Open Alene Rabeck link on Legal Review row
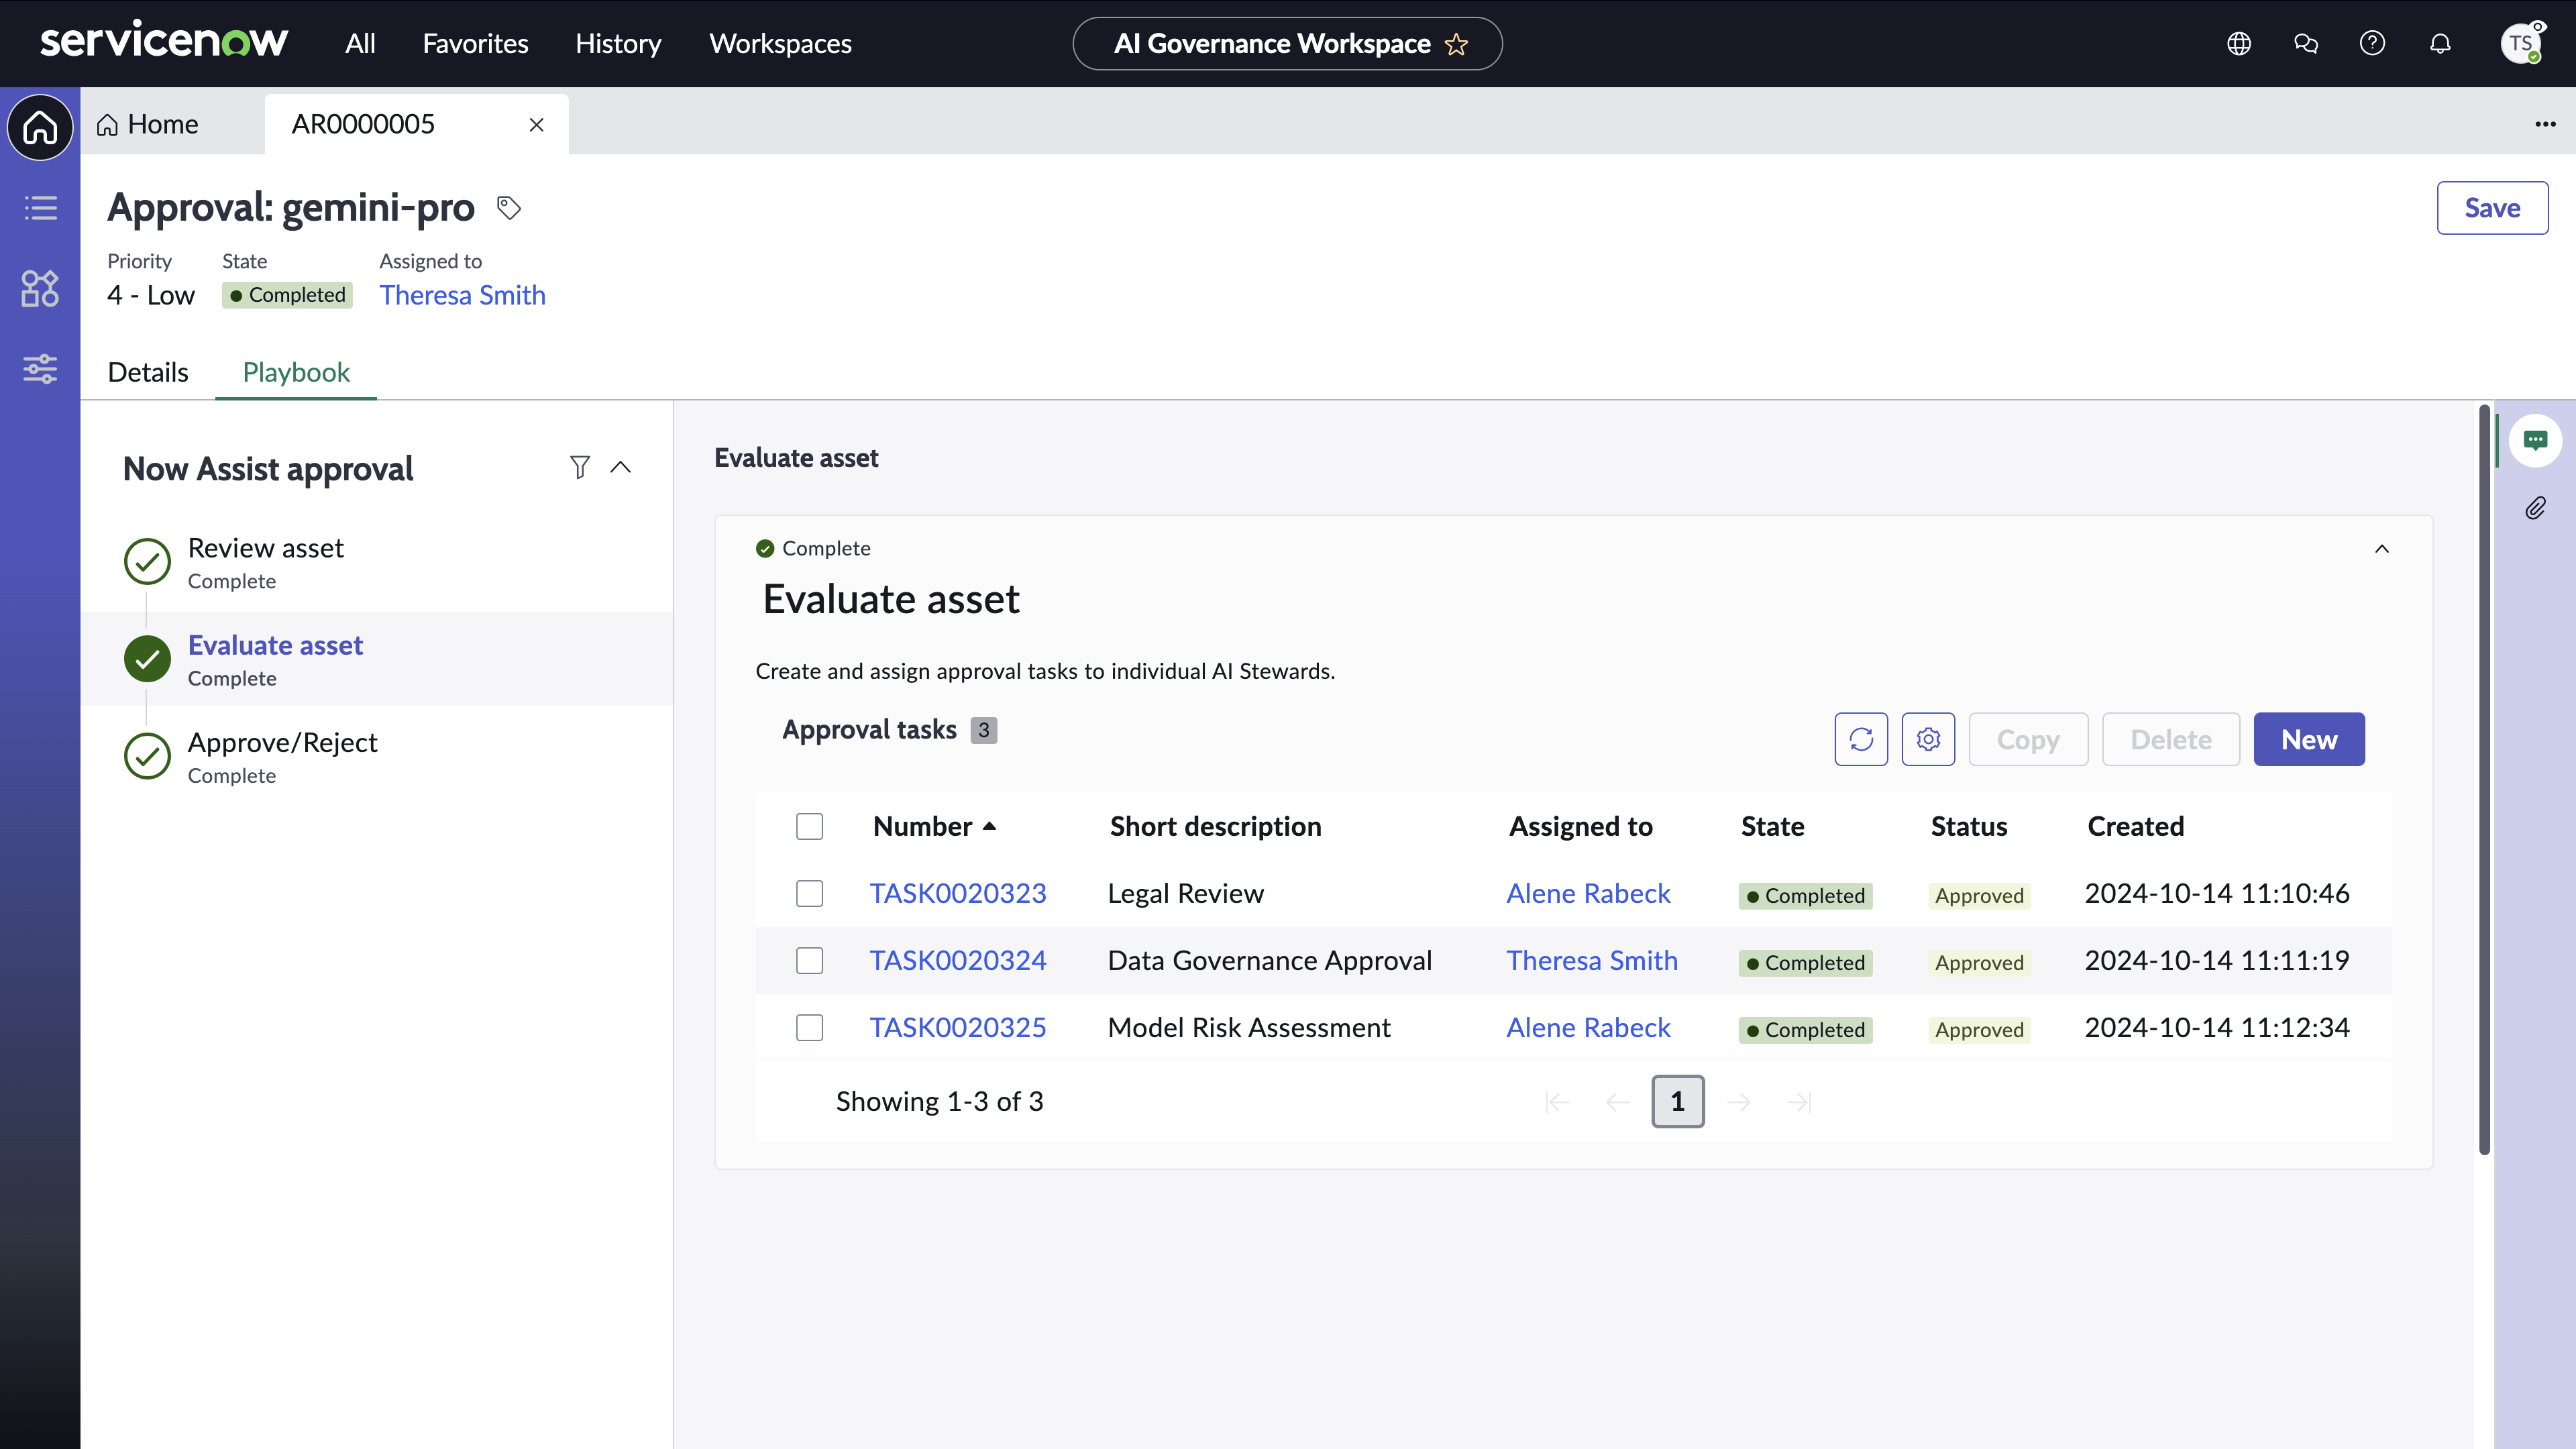Image resolution: width=2576 pixels, height=1449 pixels. pos(1588,893)
